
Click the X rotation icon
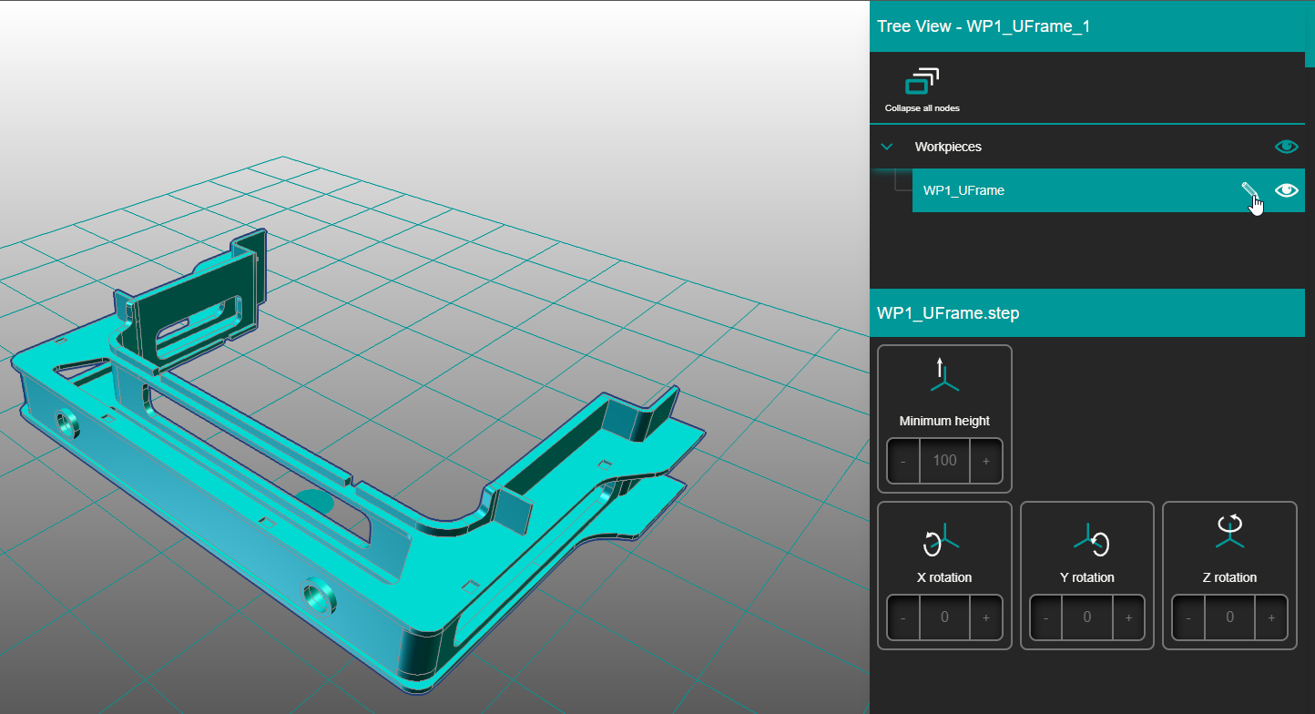[942, 539]
